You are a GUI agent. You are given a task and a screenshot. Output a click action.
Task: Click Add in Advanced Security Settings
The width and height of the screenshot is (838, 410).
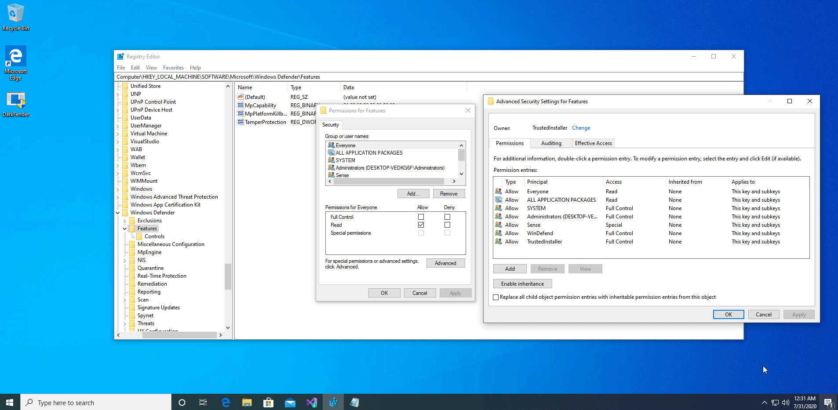pyautogui.click(x=510, y=269)
